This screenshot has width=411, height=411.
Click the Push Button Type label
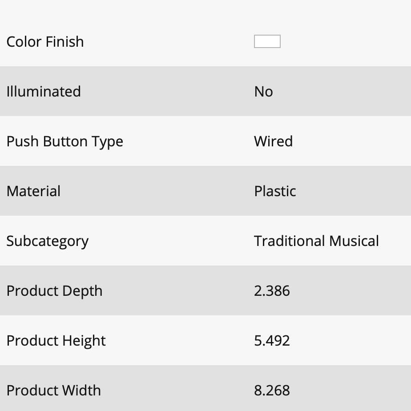(x=64, y=141)
